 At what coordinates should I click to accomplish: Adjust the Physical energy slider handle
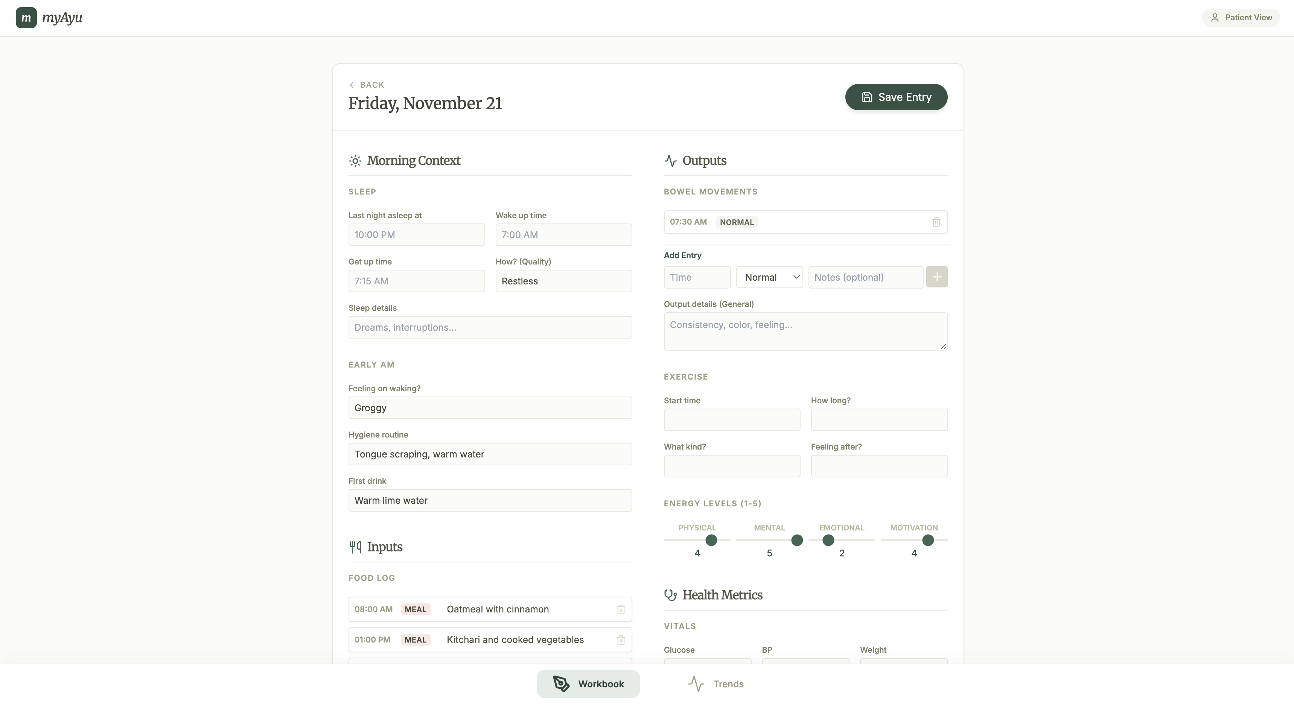coord(711,540)
